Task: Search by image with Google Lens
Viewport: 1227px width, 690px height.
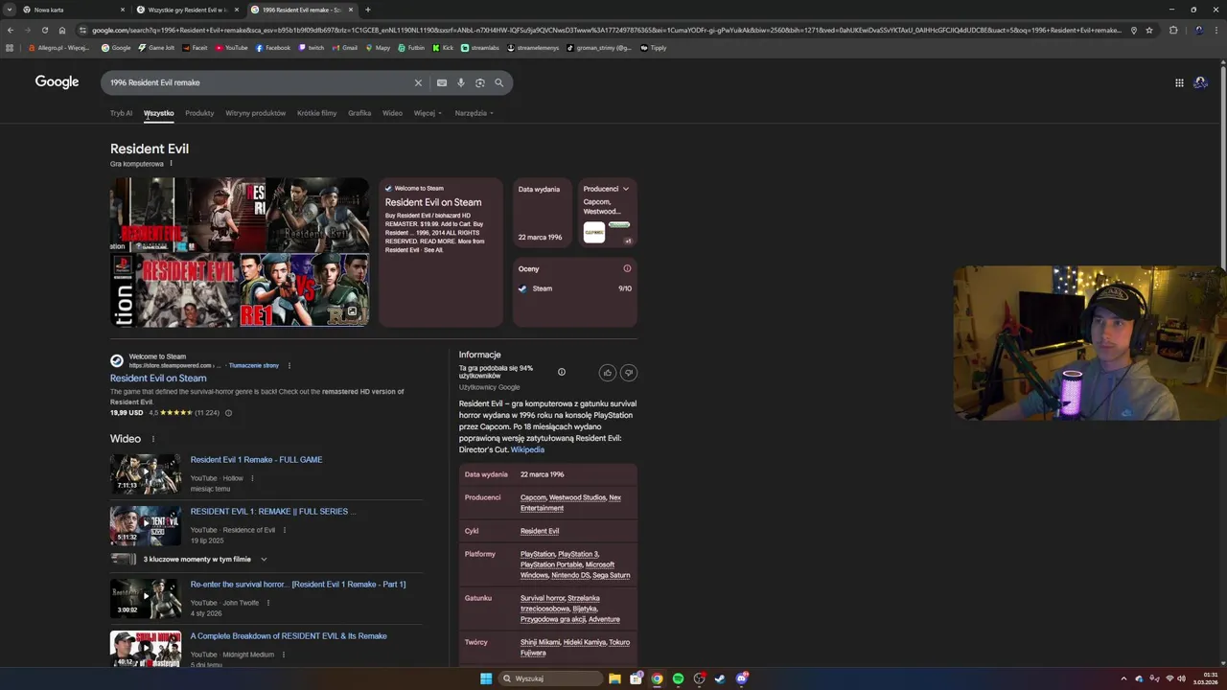Action: tap(480, 82)
